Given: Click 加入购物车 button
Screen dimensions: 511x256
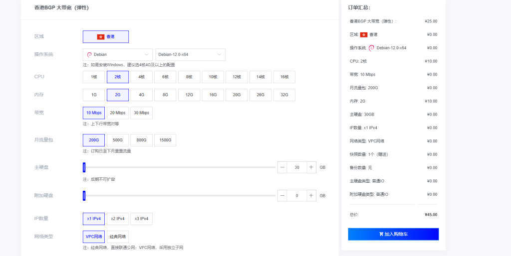Looking at the screenshot, I should [393, 234].
